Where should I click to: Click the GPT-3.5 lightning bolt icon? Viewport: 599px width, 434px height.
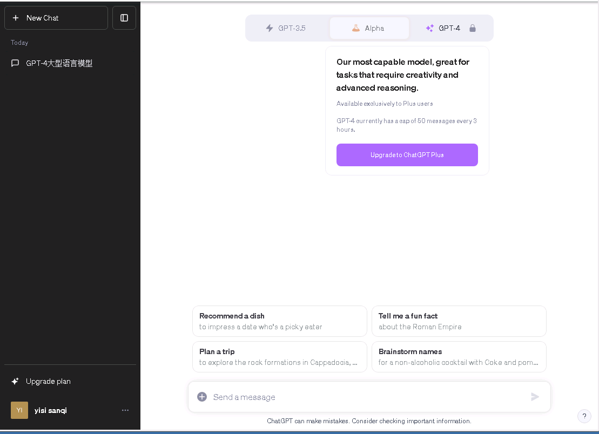[270, 28]
